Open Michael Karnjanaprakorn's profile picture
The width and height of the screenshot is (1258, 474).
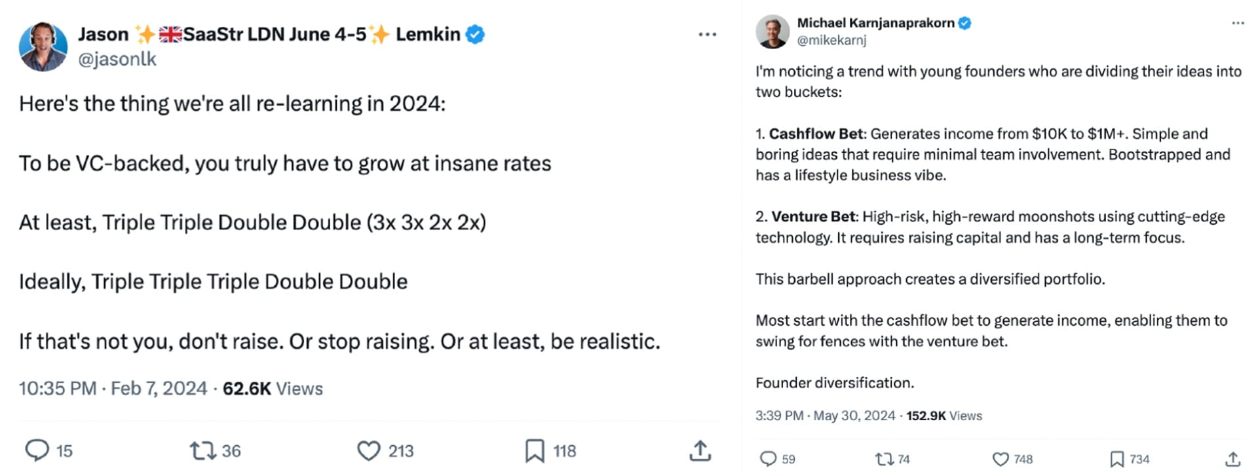coord(772,31)
